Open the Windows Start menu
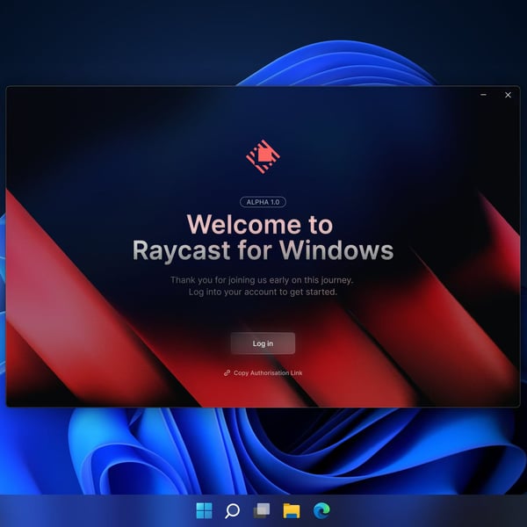 point(204,510)
